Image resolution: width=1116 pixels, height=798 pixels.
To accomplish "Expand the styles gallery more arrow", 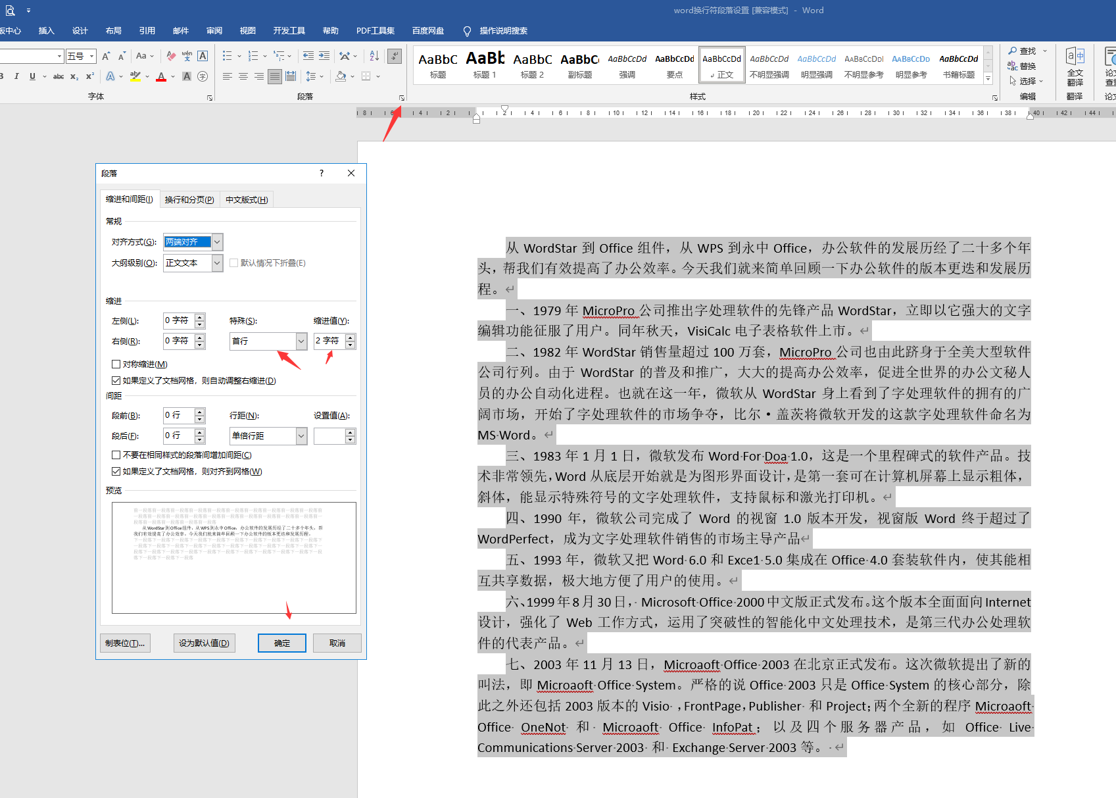I will [x=988, y=78].
